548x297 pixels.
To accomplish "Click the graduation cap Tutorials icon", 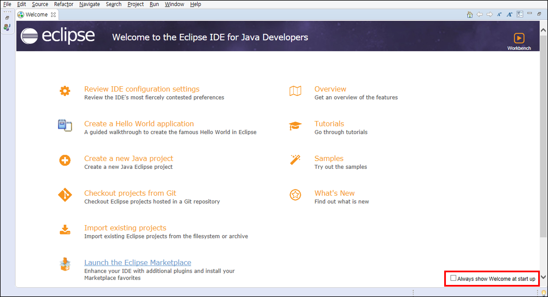I will pos(295,126).
